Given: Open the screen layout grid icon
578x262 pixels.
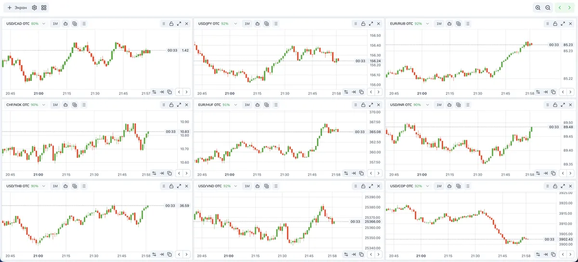Looking at the screenshot, I should (44, 8).
